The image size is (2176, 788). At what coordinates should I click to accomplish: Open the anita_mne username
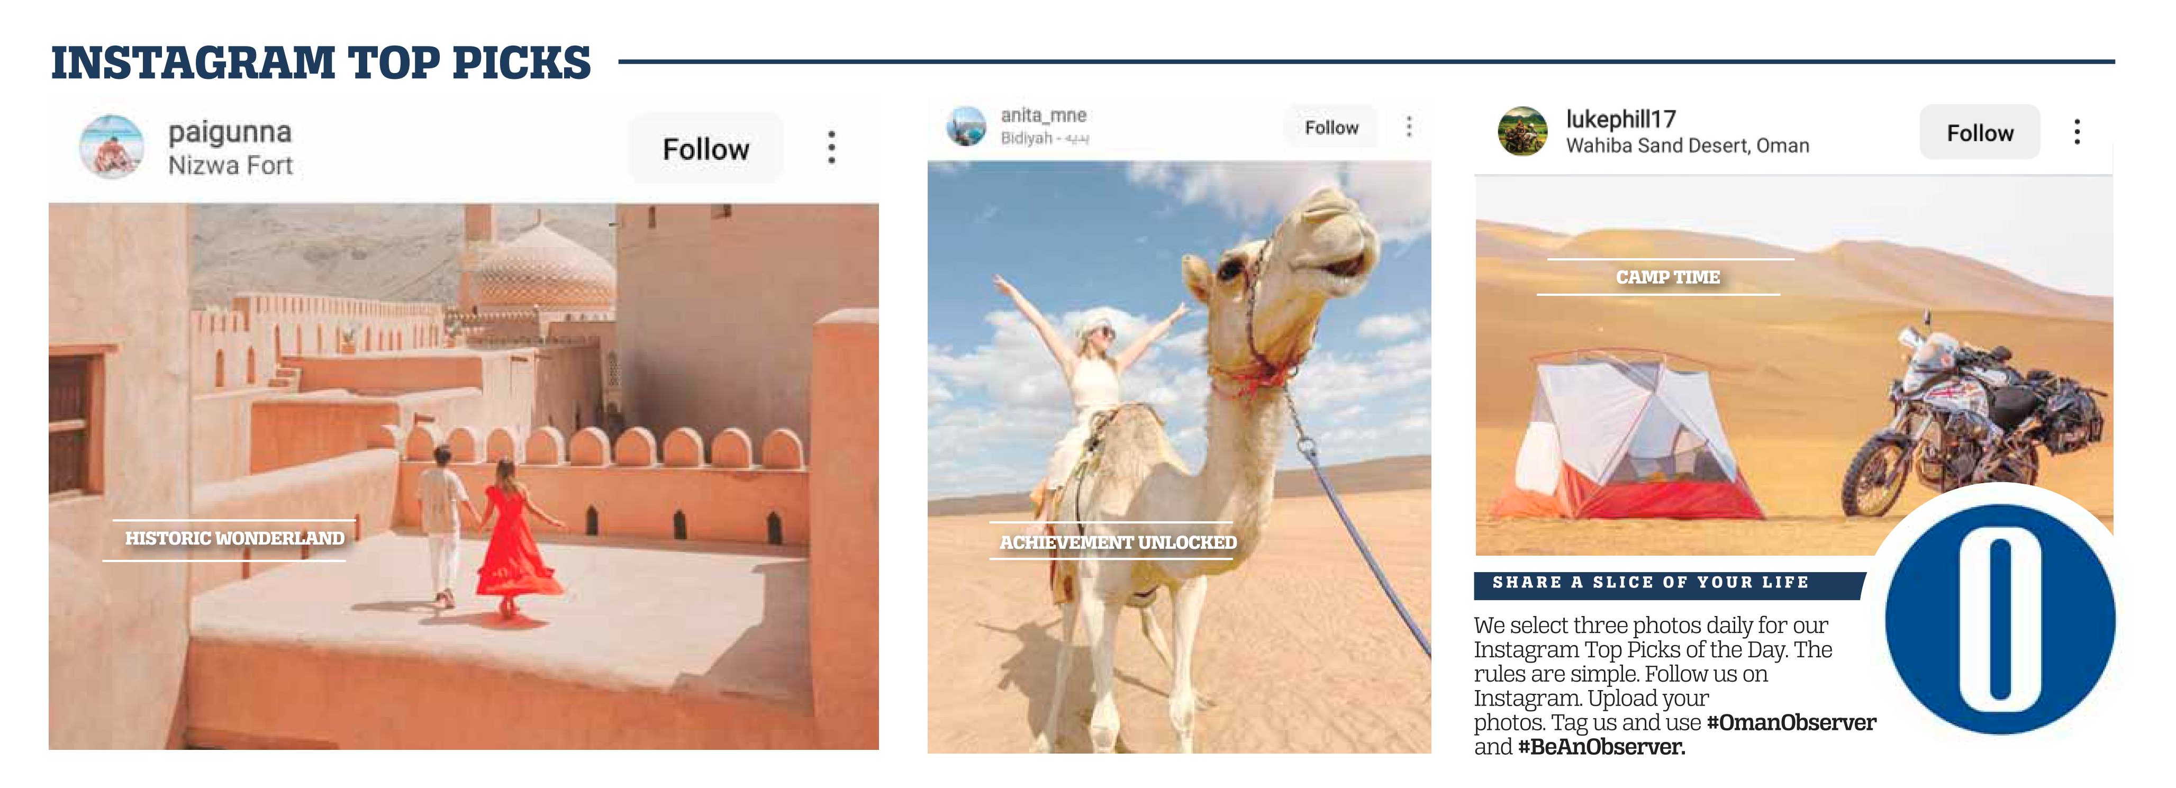click(1043, 116)
